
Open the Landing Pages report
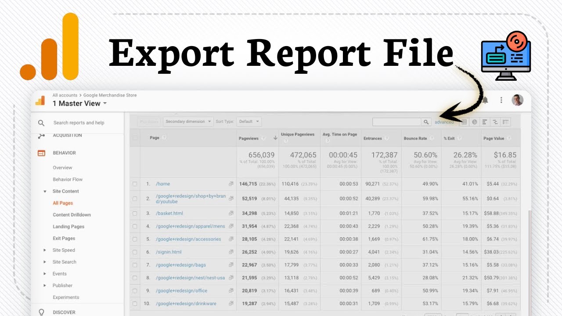pyautogui.click(x=68, y=227)
